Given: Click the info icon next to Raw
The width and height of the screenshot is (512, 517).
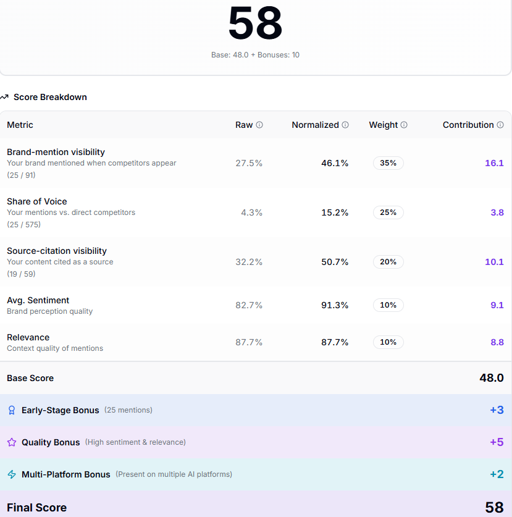Looking at the screenshot, I should point(259,125).
